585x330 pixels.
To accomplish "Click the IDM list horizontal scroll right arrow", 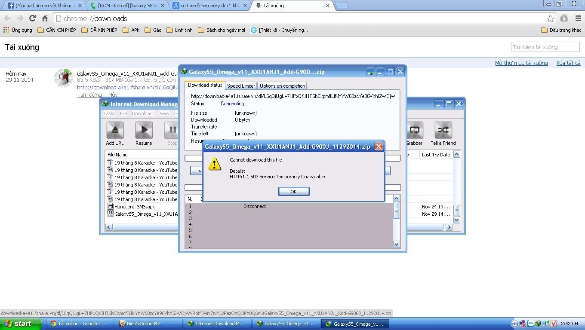I will point(449,227).
